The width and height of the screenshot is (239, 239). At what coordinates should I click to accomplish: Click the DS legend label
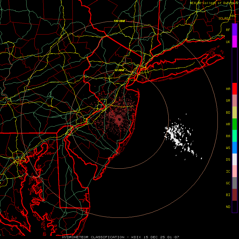tap(228, 160)
